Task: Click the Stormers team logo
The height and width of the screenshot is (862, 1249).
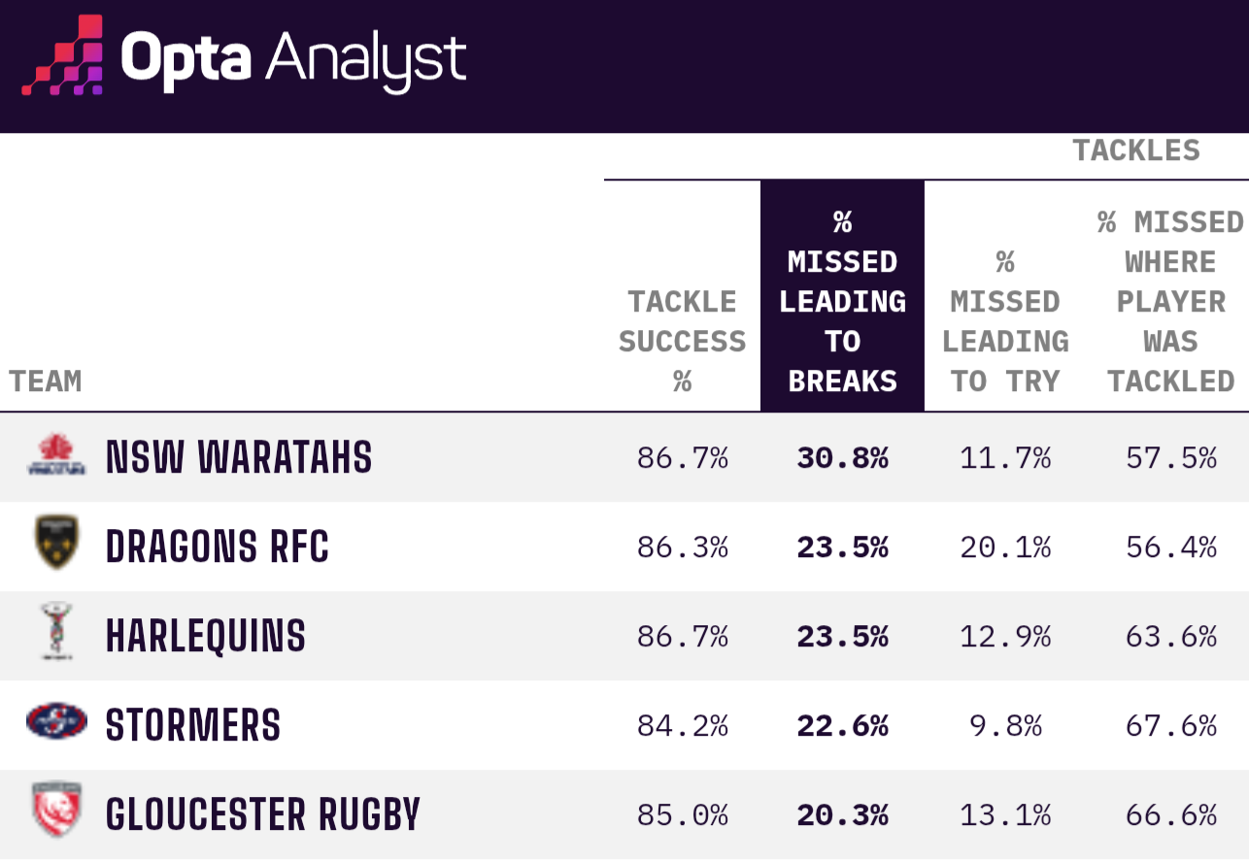Action: [55, 722]
